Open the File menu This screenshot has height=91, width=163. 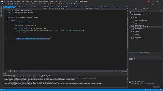pyautogui.click(x=5, y=1)
